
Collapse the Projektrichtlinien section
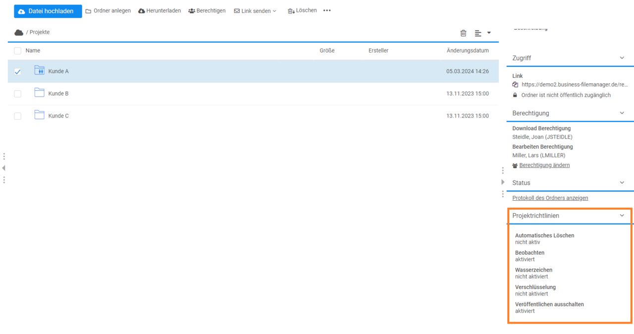[622, 216]
